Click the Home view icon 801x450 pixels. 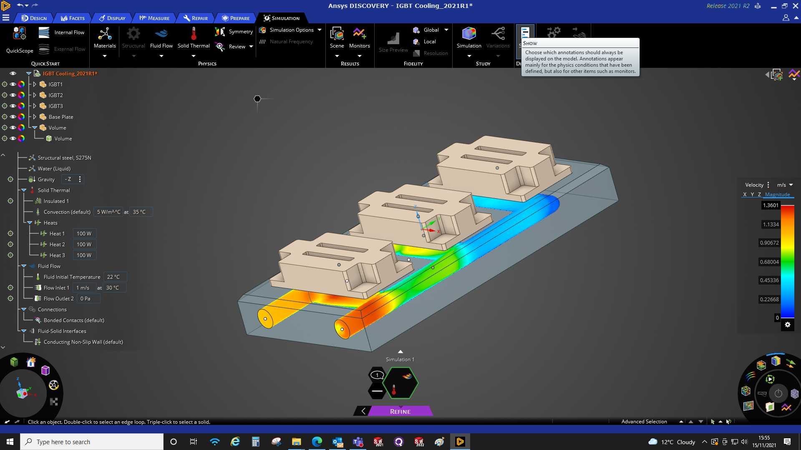[31, 362]
